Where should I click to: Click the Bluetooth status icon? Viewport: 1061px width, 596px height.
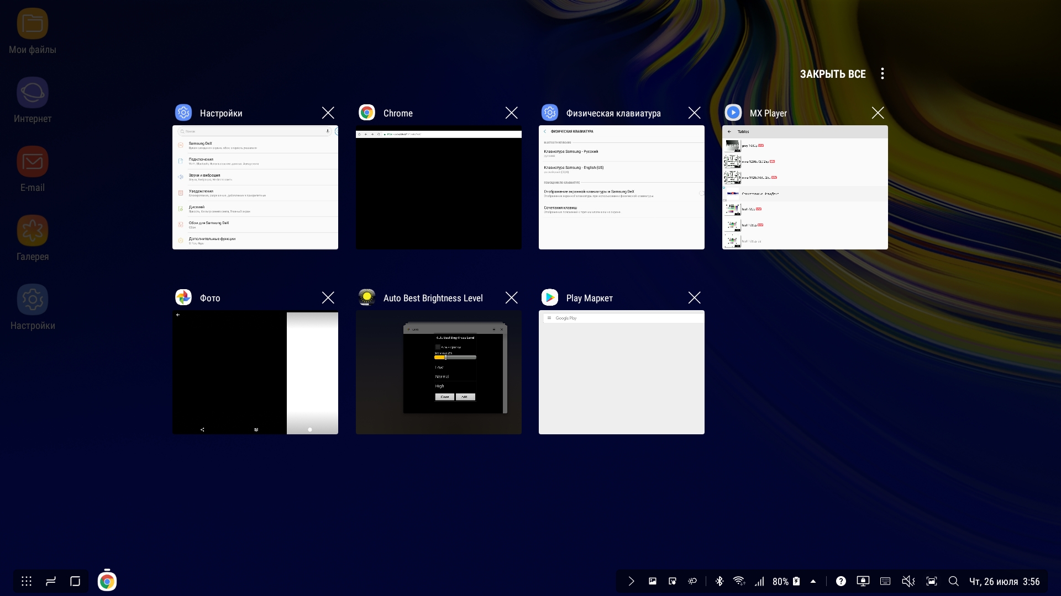click(x=719, y=581)
